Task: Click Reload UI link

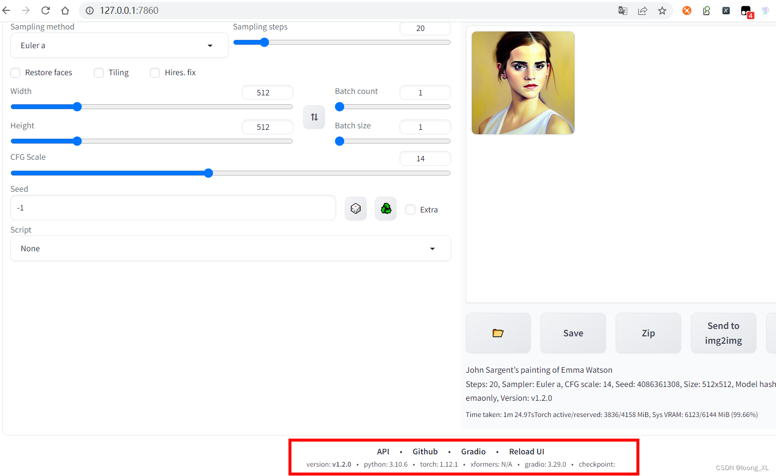Action: pyautogui.click(x=526, y=451)
